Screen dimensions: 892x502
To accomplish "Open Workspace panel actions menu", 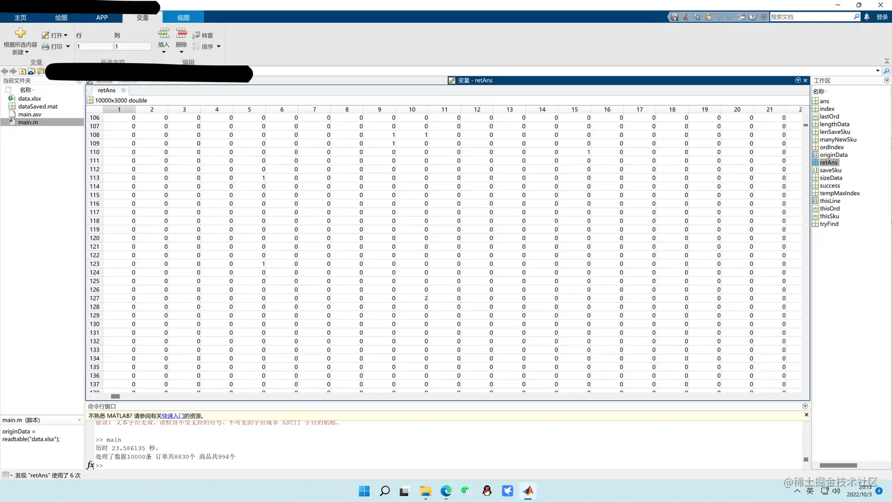I will (x=887, y=80).
